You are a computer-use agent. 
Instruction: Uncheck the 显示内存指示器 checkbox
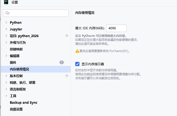(77, 64)
